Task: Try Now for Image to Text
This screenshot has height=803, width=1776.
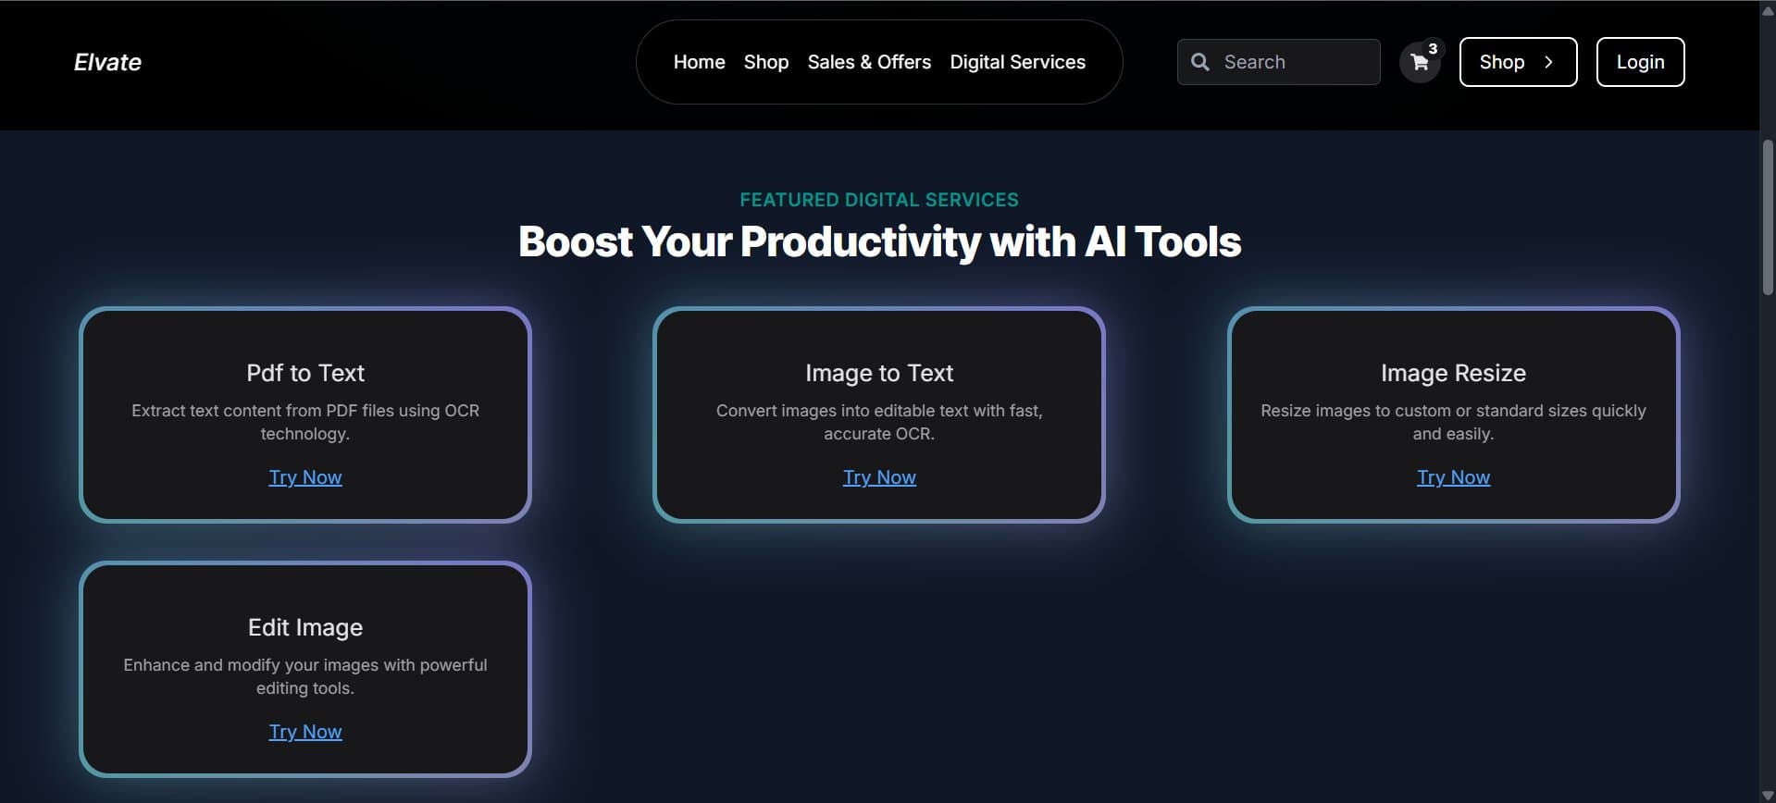Action: point(879,477)
